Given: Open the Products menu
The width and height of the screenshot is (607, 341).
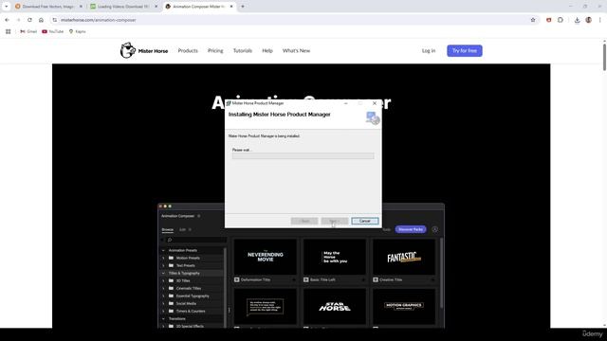Looking at the screenshot, I should tap(188, 50).
